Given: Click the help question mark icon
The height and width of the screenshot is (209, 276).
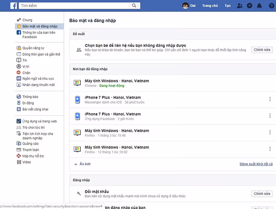Looking at the screenshot, I should tap(271, 6).
